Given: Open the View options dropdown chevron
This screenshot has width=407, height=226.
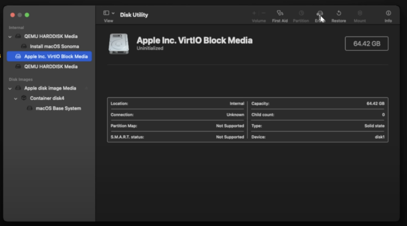Looking at the screenshot, I should tap(113, 13).
